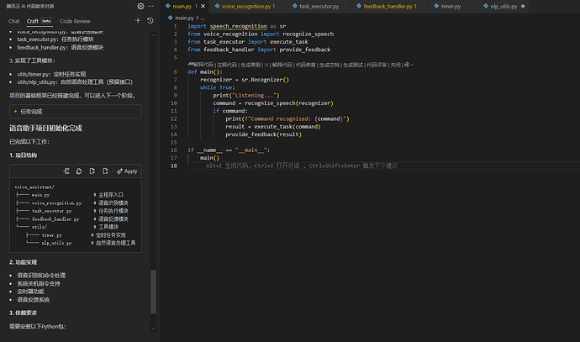Click 语音助手项目初始化完成 heading

45,129
